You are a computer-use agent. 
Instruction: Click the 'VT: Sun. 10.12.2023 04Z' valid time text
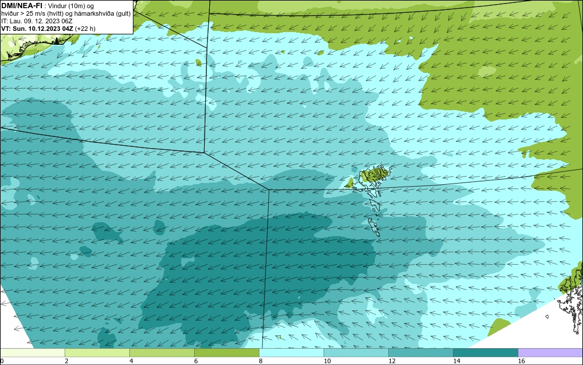37,28
